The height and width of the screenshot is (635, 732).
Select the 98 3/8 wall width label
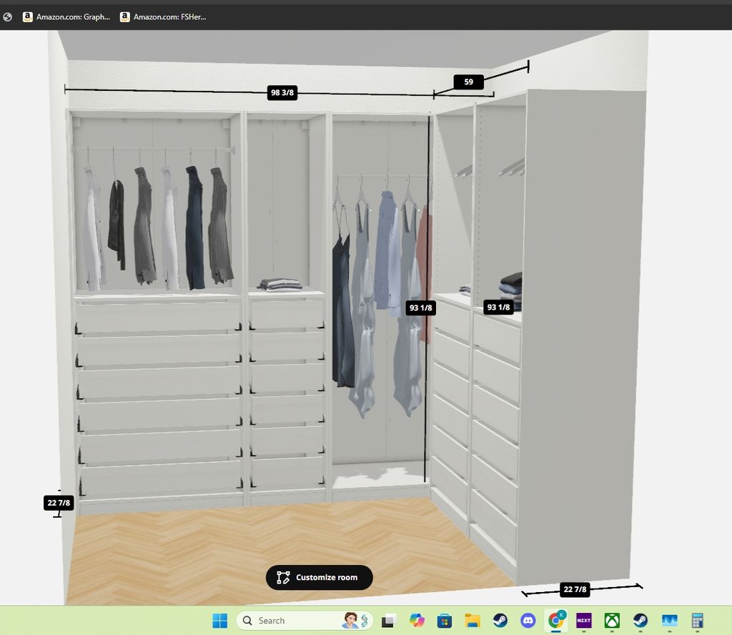pyautogui.click(x=282, y=92)
